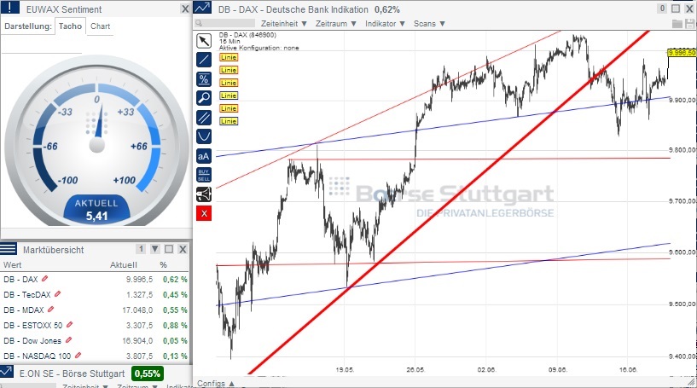The image size is (697, 388).
Task: Open the Scans dropdown in DAX chart
Action: (429, 24)
